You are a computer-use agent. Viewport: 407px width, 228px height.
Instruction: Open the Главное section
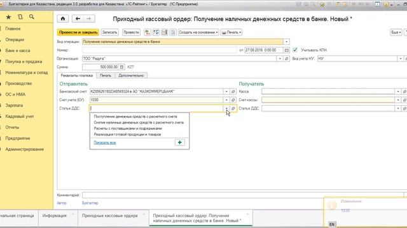pos(13,28)
